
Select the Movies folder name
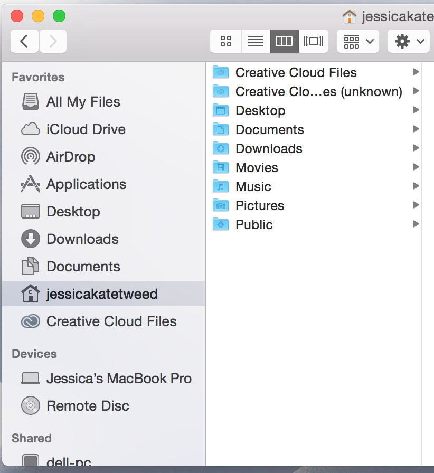[x=257, y=167]
